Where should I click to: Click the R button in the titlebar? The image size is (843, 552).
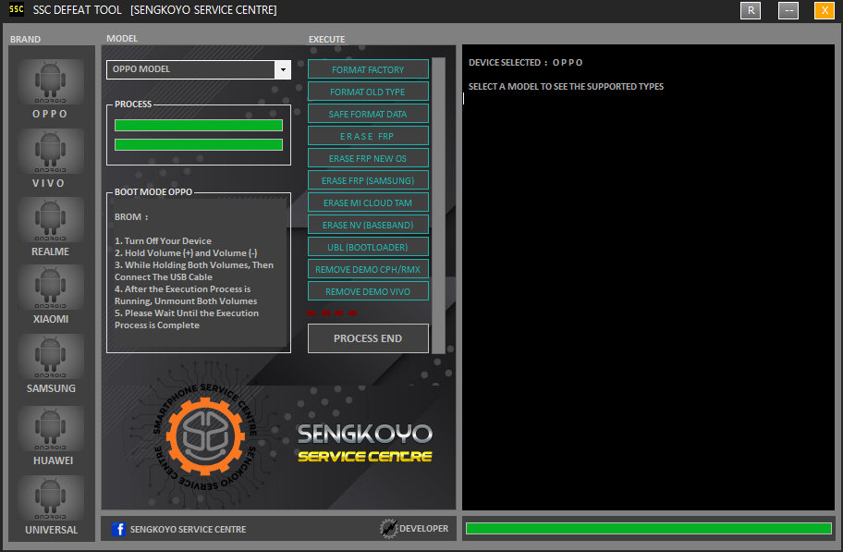(750, 10)
